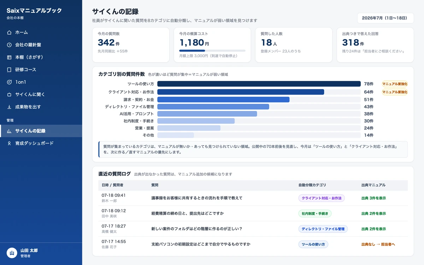Click the 2026年7月（1日〜18日） date range button
This screenshot has height=265, width=424.
[x=385, y=18]
